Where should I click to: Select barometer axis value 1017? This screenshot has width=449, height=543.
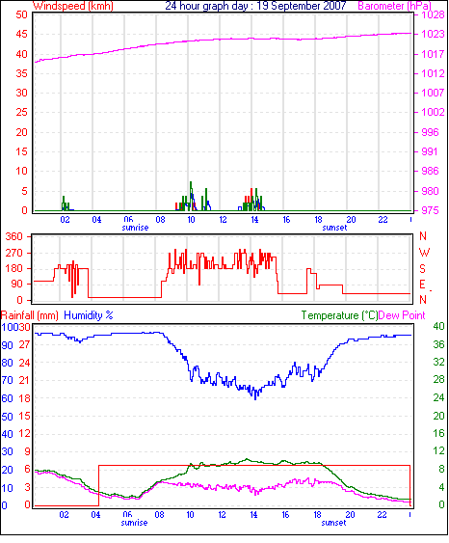(x=433, y=54)
